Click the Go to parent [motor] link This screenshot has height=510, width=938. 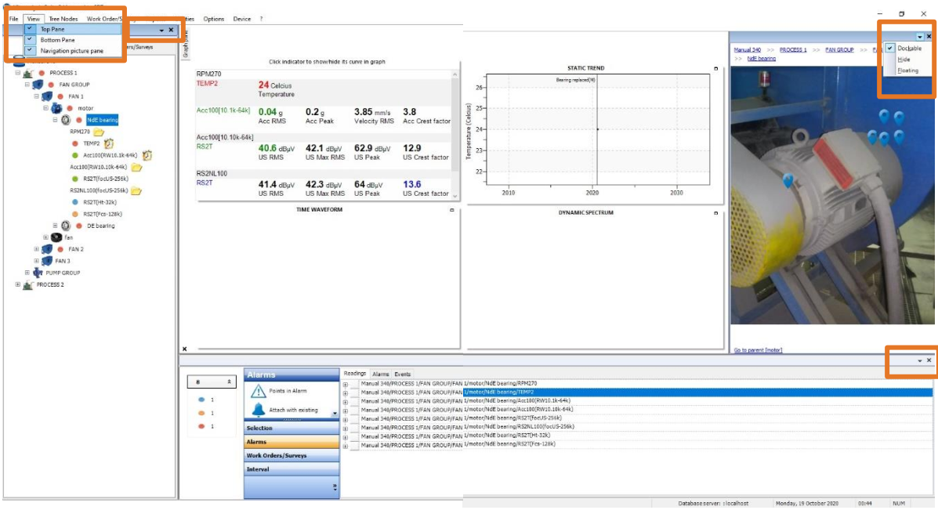coord(758,351)
